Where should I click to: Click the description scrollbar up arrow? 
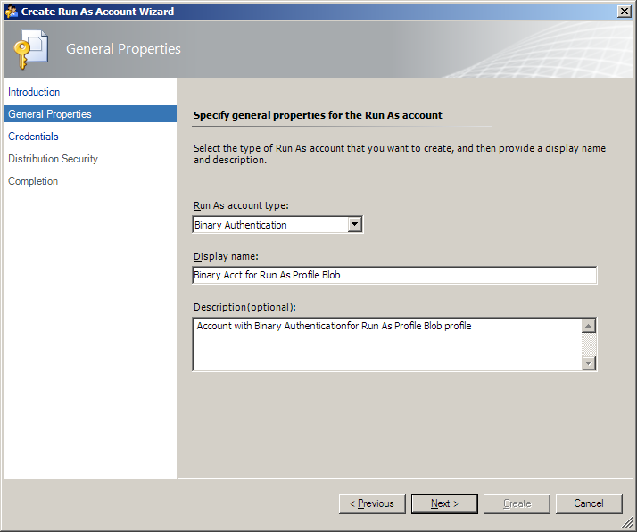589,326
